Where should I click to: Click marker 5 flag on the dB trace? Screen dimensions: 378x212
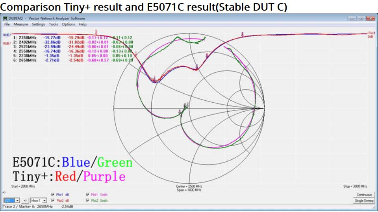(x=96, y=31)
